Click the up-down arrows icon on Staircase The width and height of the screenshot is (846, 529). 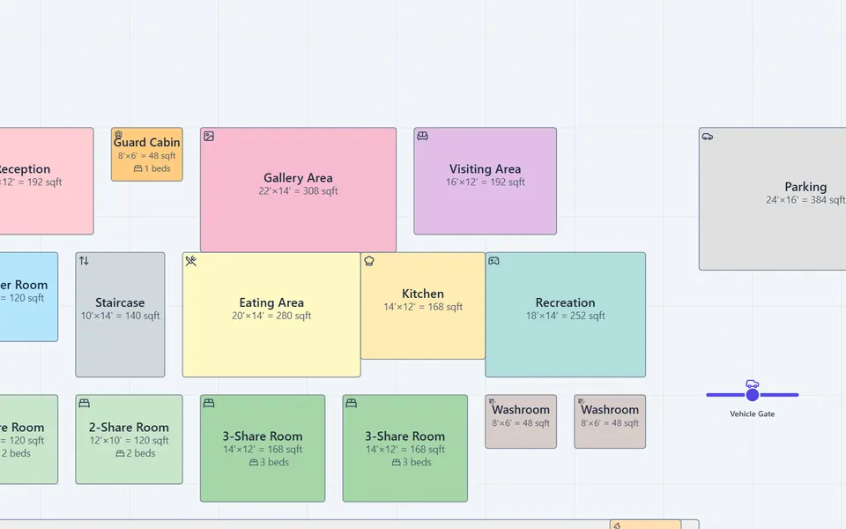pos(85,261)
